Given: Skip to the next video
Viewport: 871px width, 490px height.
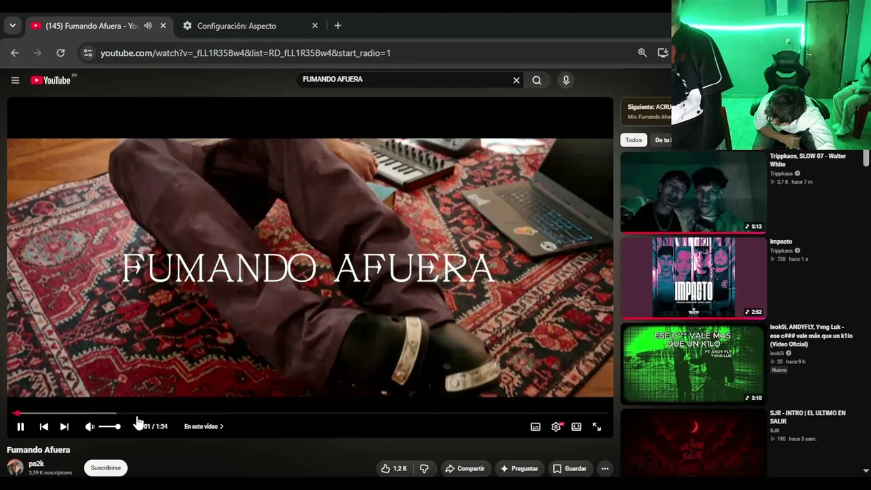Looking at the screenshot, I should pos(64,427).
